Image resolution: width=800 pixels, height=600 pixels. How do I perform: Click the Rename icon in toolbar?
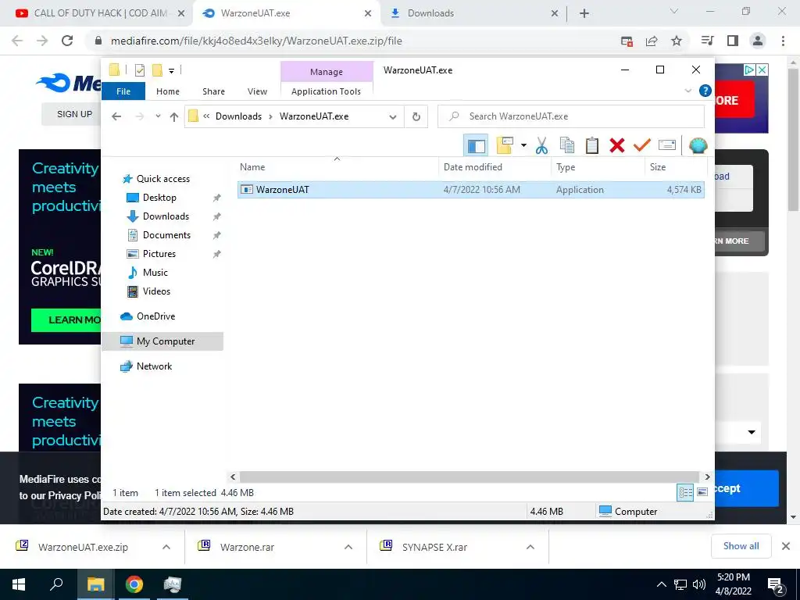[x=667, y=145]
